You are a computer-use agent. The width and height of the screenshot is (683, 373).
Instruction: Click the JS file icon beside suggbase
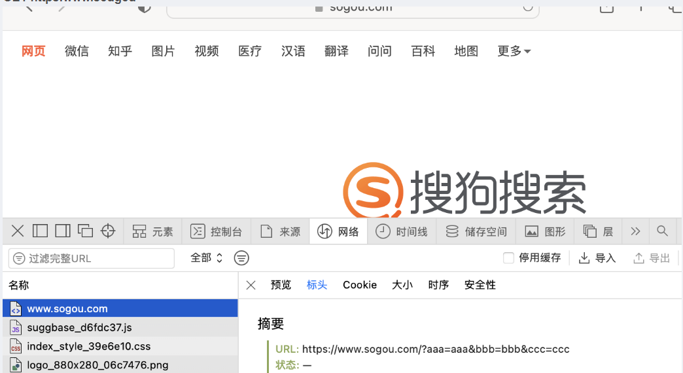(x=16, y=327)
